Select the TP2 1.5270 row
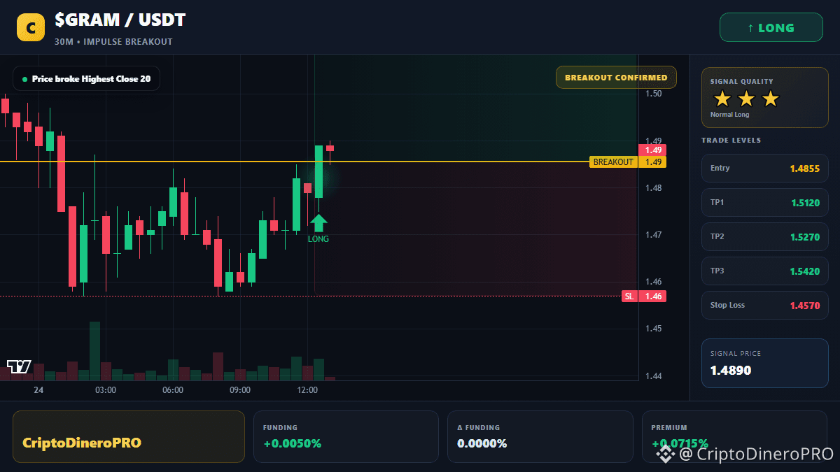 pos(764,236)
